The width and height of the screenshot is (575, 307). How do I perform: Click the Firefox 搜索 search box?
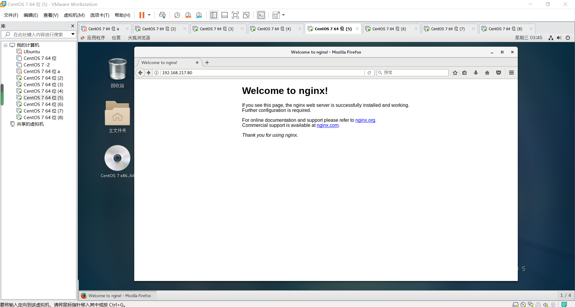coord(413,73)
